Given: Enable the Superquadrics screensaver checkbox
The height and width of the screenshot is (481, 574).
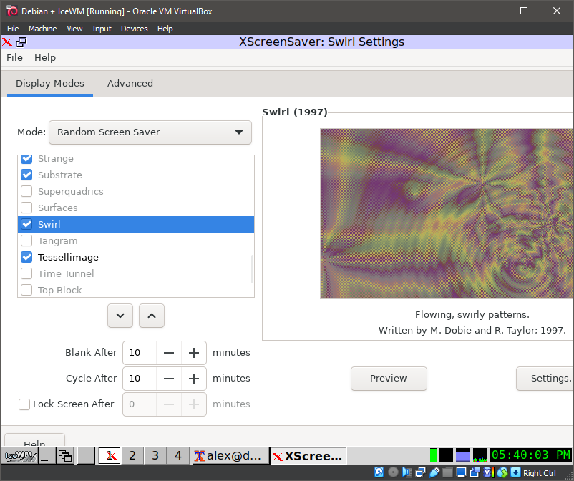Looking at the screenshot, I should pos(26,192).
